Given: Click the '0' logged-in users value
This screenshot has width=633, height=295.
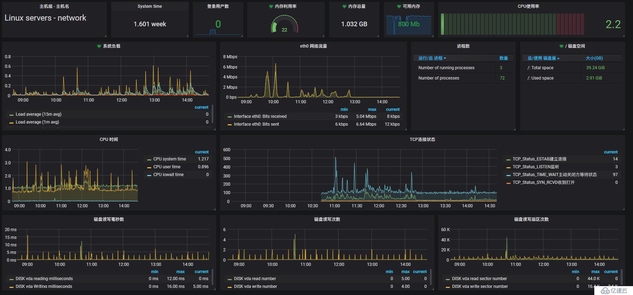Looking at the screenshot, I should (x=218, y=24).
